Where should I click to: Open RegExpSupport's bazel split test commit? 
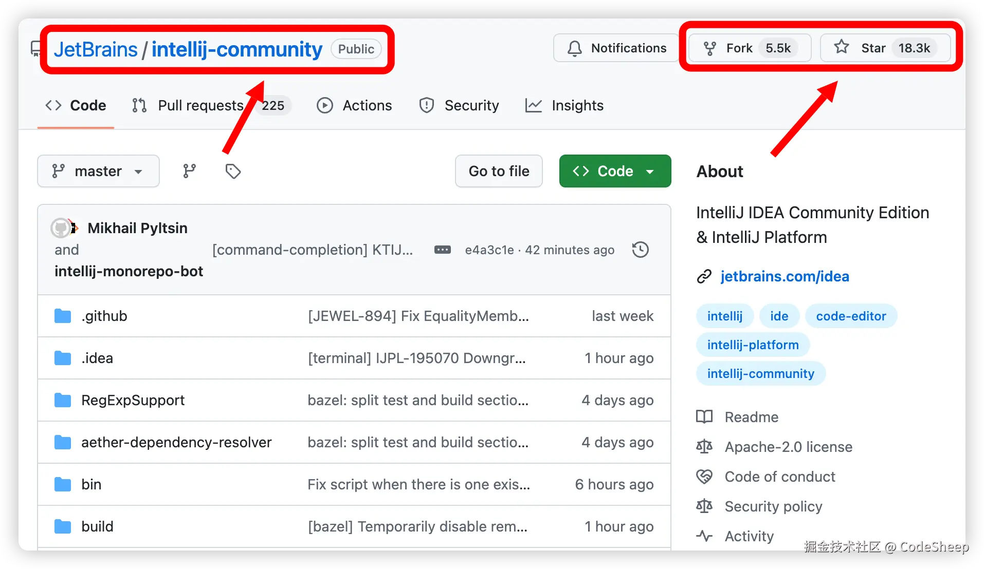click(x=418, y=400)
